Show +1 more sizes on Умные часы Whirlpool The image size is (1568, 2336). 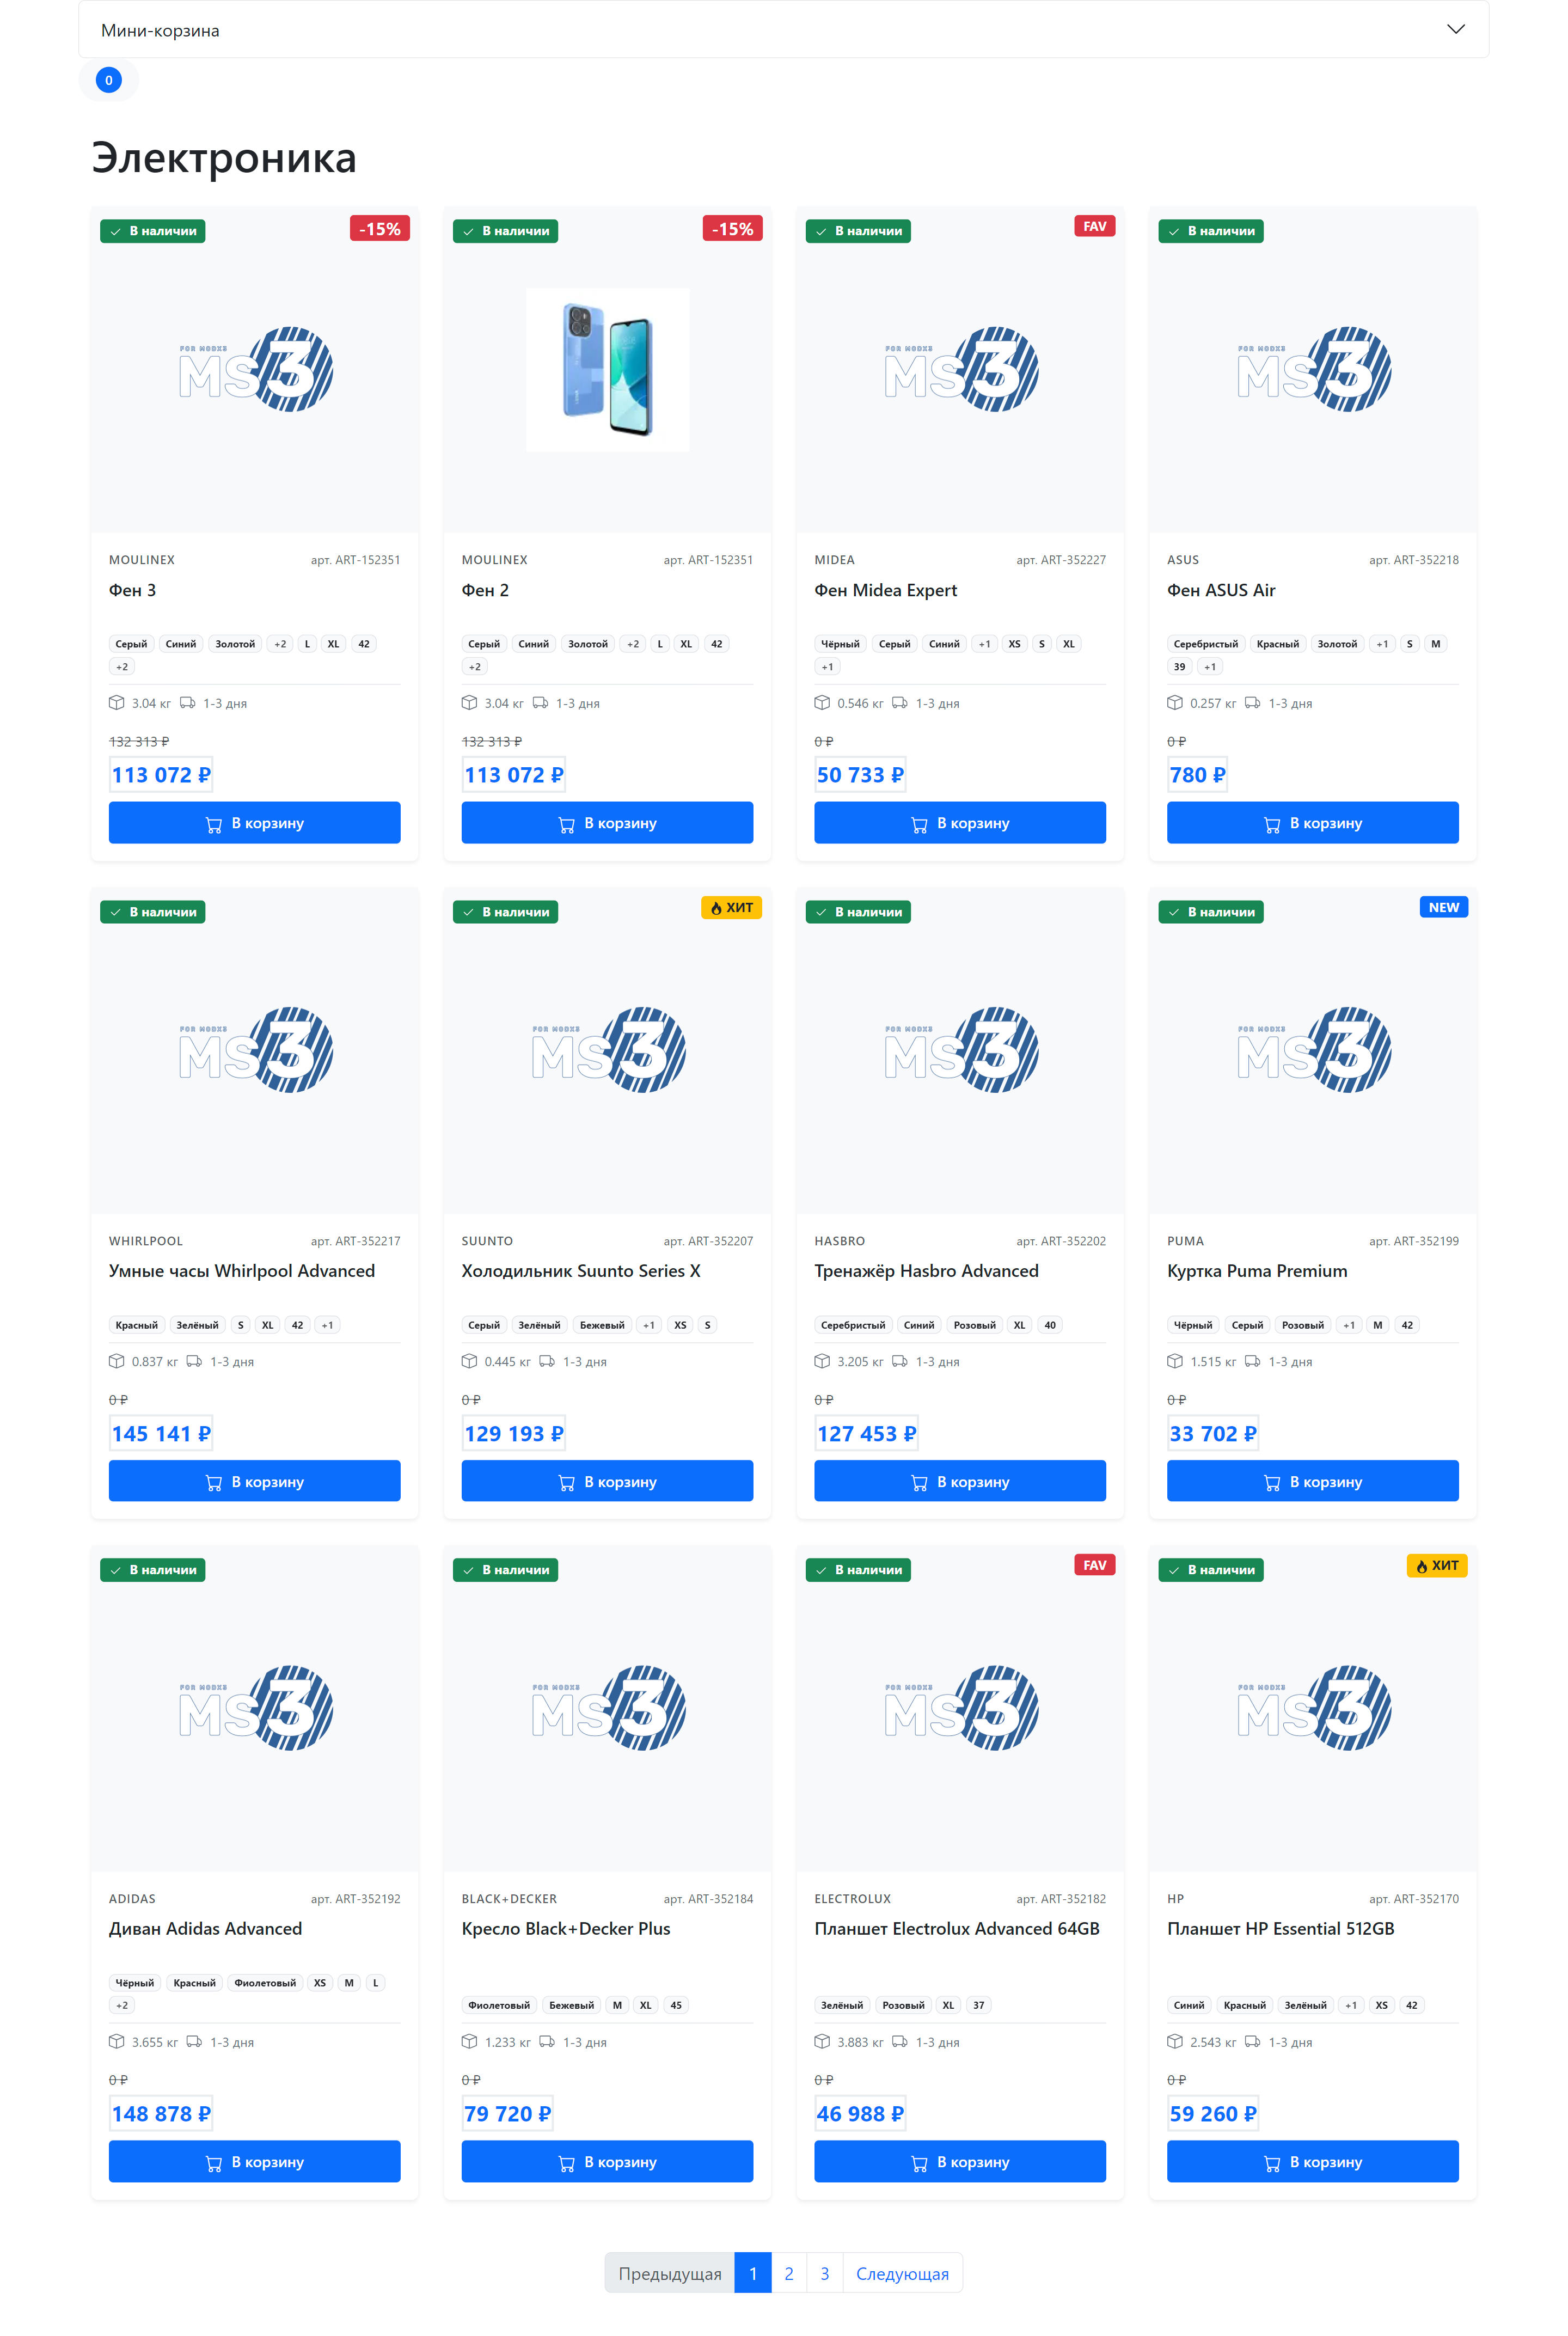[x=327, y=1325]
